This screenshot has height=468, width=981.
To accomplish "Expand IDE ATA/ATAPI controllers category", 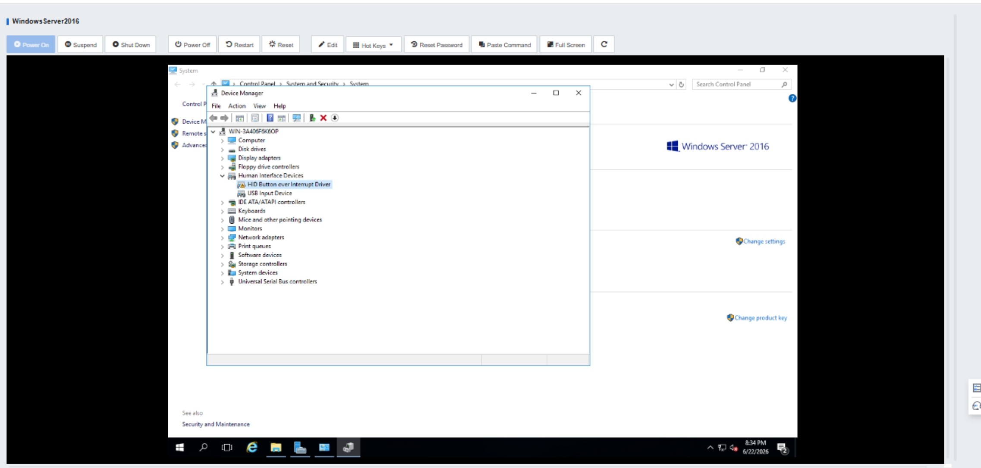I will click(x=222, y=203).
